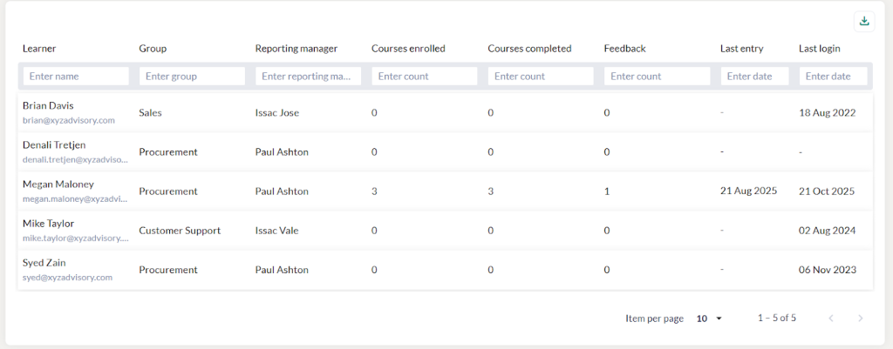Viewport: 893px width, 349px height.
Task: Click email brian@xyzadvisory.com
Action: pyautogui.click(x=69, y=120)
